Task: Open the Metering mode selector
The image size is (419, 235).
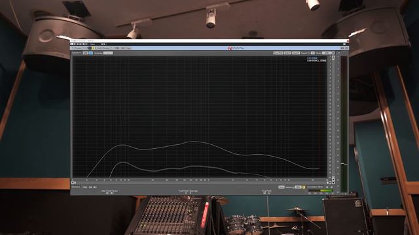Action: pyautogui.click(x=298, y=187)
